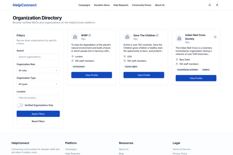Open About Us in the top navigation
The image size is (233, 155).
(160, 5)
